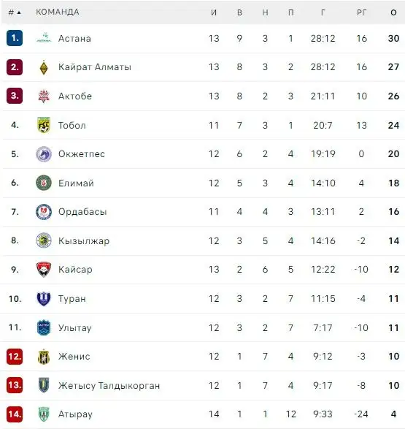Sort by the О points column header
The width and height of the screenshot is (405, 429).
pos(393,12)
